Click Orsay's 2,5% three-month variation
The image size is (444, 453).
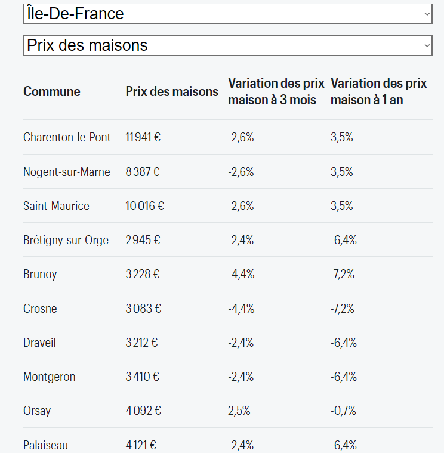point(239,411)
